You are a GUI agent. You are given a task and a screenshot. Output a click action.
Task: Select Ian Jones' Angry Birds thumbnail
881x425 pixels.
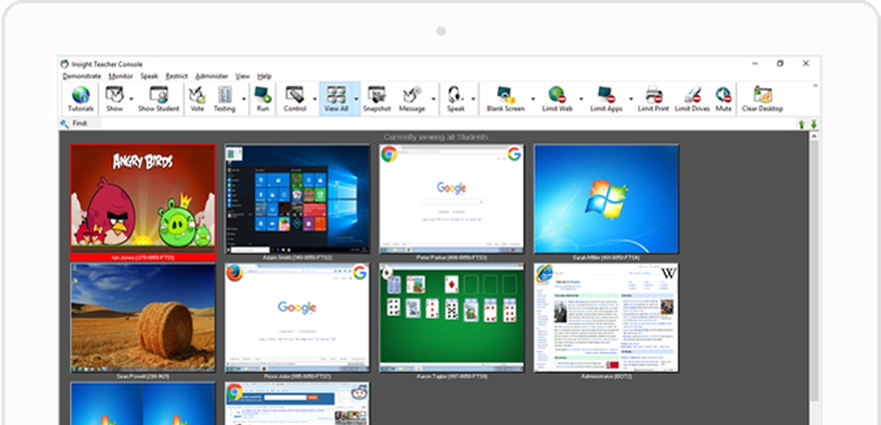click(x=143, y=198)
